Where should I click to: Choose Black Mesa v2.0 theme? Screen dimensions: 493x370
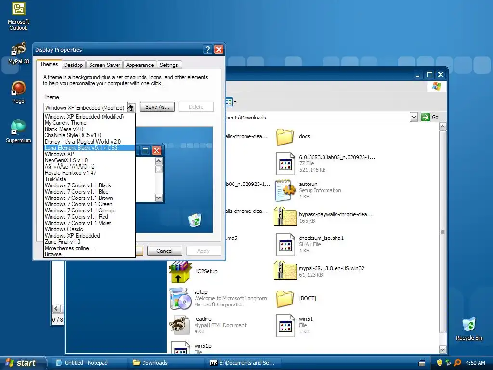point(89,129)
